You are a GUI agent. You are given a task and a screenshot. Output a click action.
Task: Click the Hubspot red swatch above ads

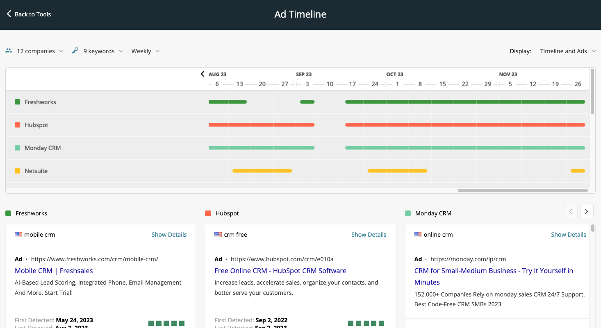(x=208, y=213)
